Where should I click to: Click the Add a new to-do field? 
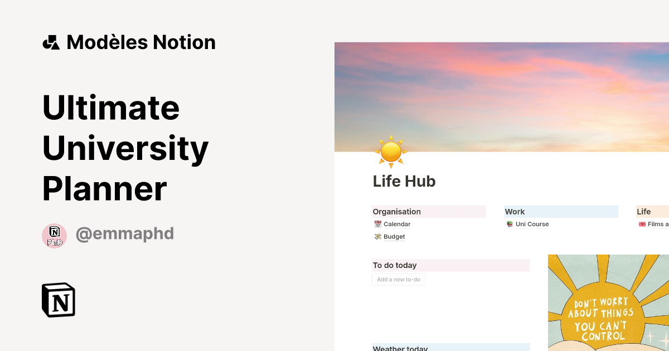point(398,279)
